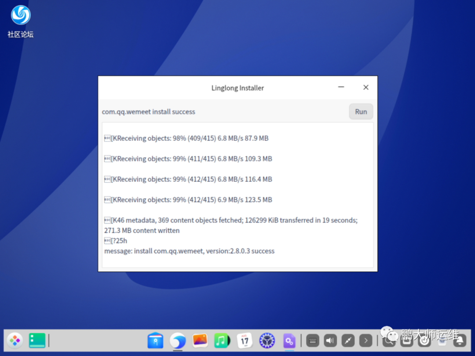The height and width of the screenshot is (356, 475).
Task: Open the 社区论坛 desktop shortcut
Action: [x=21, y=22]
